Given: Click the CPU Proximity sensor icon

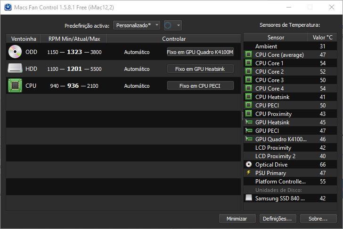Looking at the screenshot, I should 248,114.
